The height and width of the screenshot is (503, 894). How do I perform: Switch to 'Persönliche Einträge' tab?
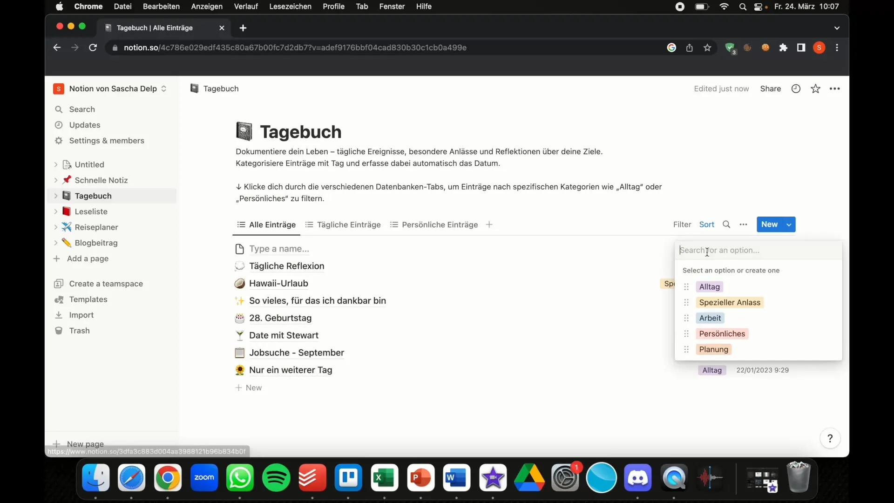(x=440, y=224)
